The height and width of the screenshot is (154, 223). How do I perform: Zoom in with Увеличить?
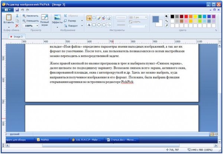(x=30, y=16)
